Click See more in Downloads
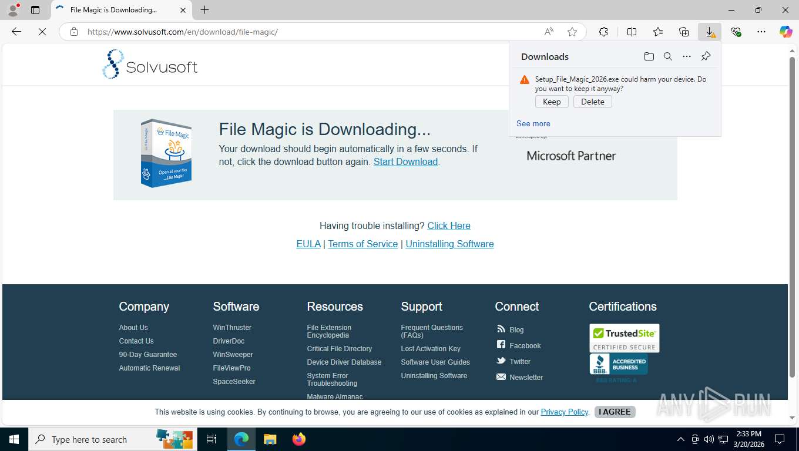The image size is (799, 451). (533, 123)
